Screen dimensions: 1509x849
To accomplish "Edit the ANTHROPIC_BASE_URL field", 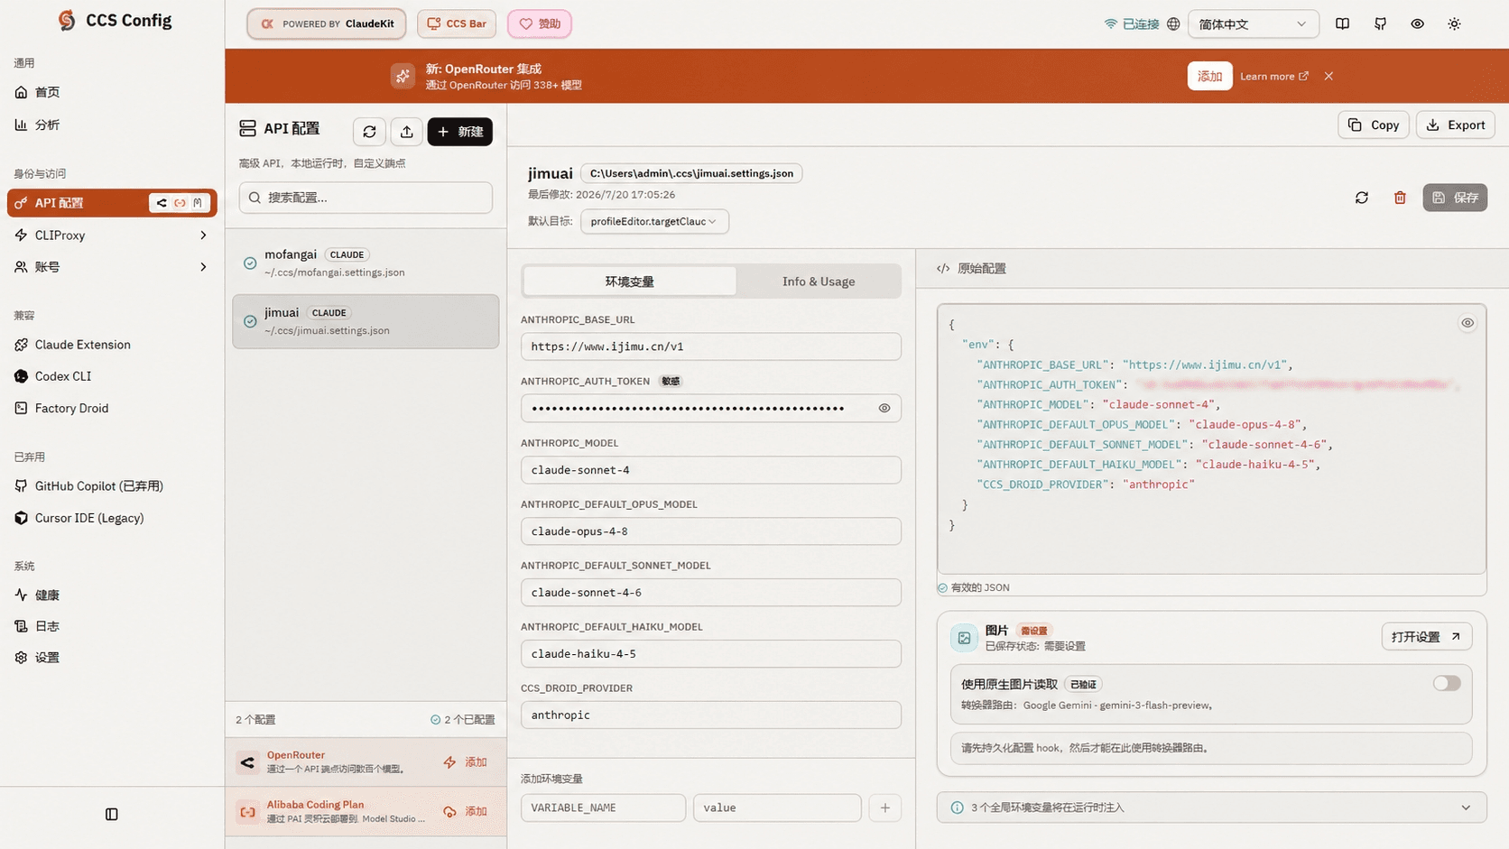I will (x=711, y=346).
